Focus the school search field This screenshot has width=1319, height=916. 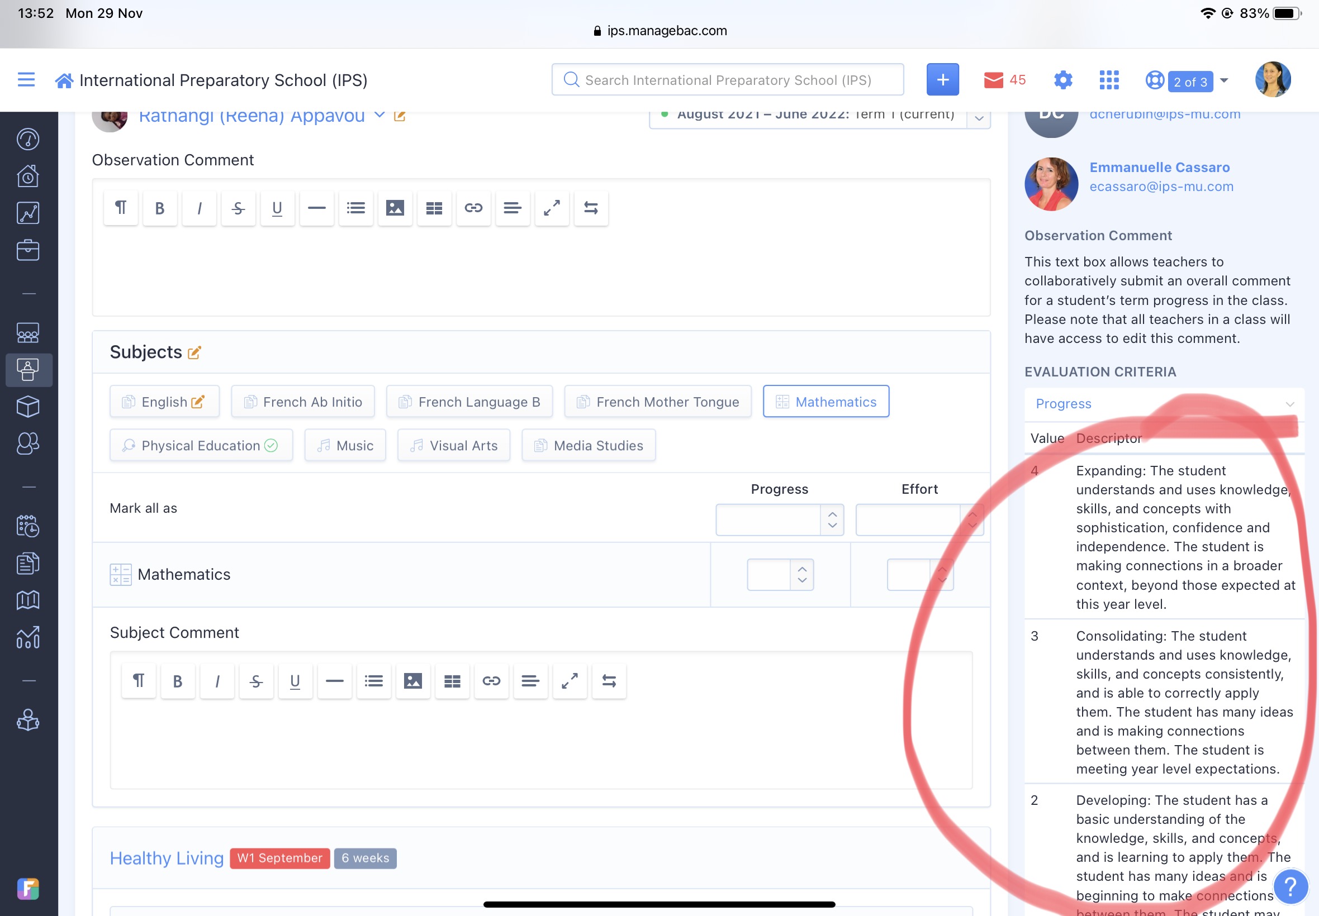(728, 80)
